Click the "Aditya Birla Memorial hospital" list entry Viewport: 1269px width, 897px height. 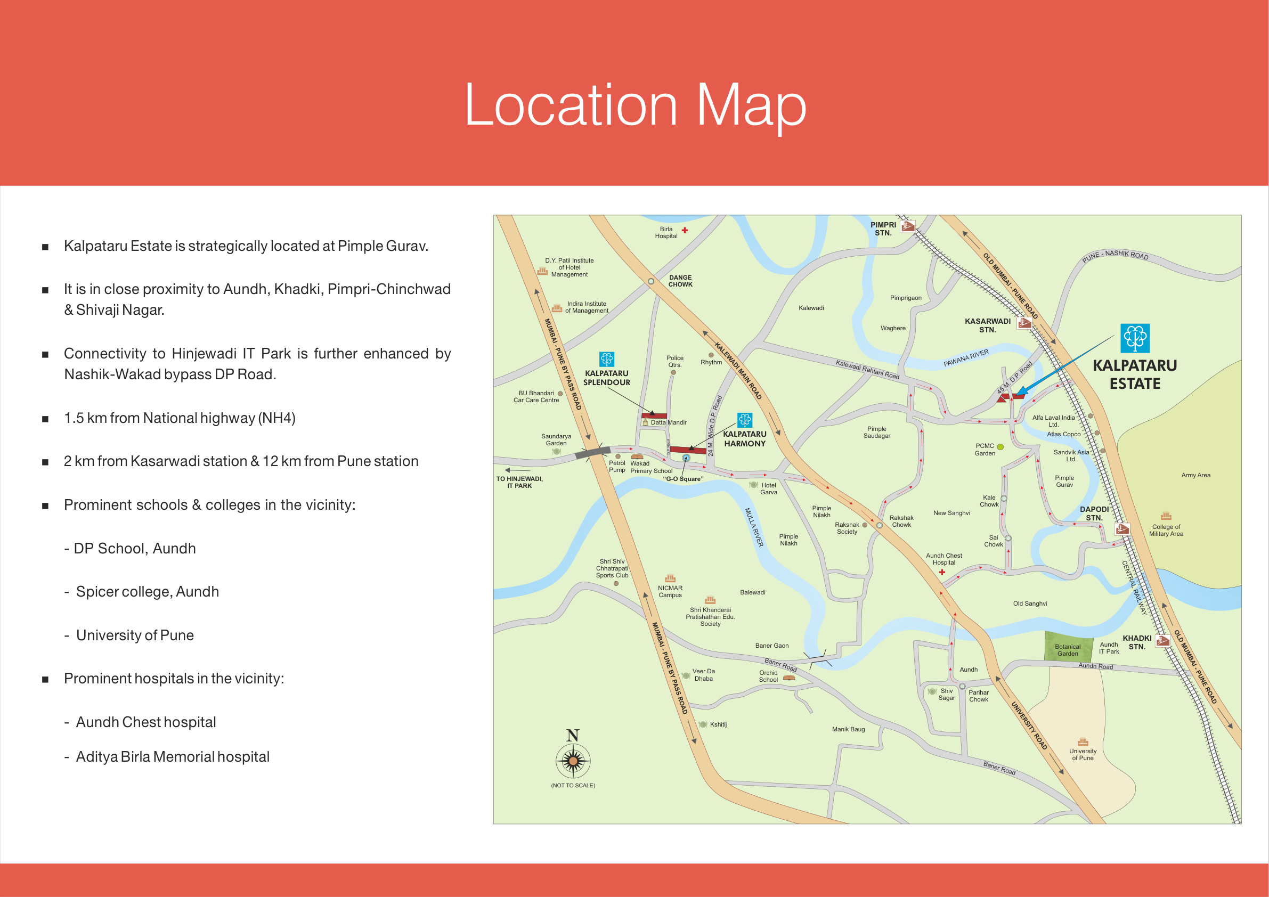tap(173, 756)
